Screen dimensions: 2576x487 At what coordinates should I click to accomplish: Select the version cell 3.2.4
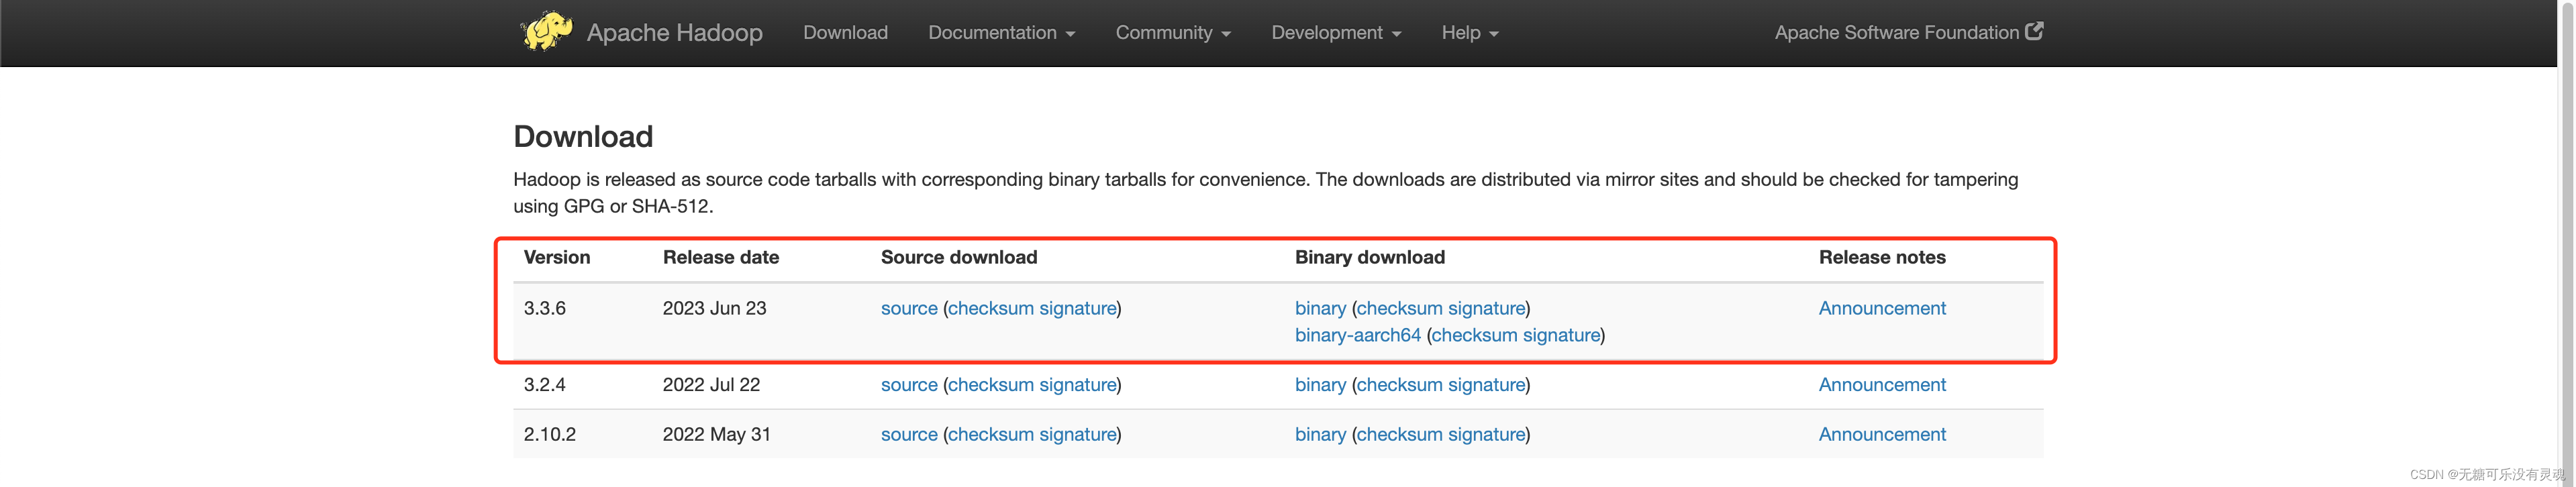tap(544, 385)
